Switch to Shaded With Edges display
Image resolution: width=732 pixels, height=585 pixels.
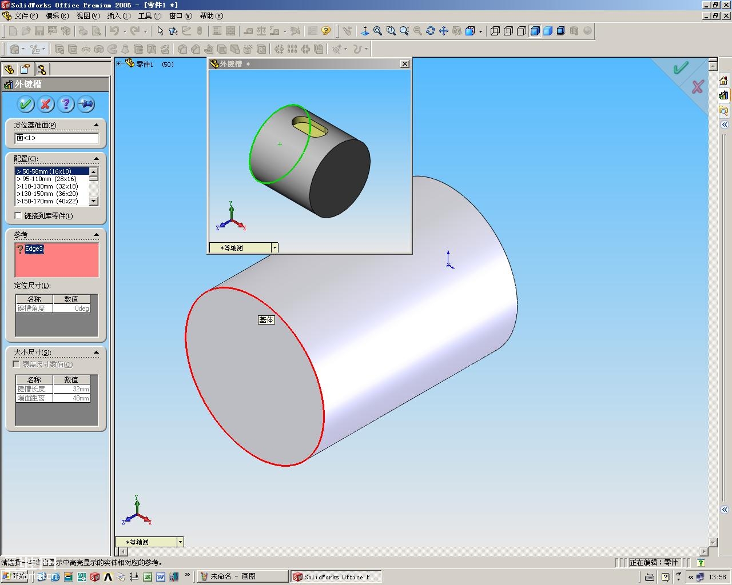pyautogui.click(x=535, y=31)
